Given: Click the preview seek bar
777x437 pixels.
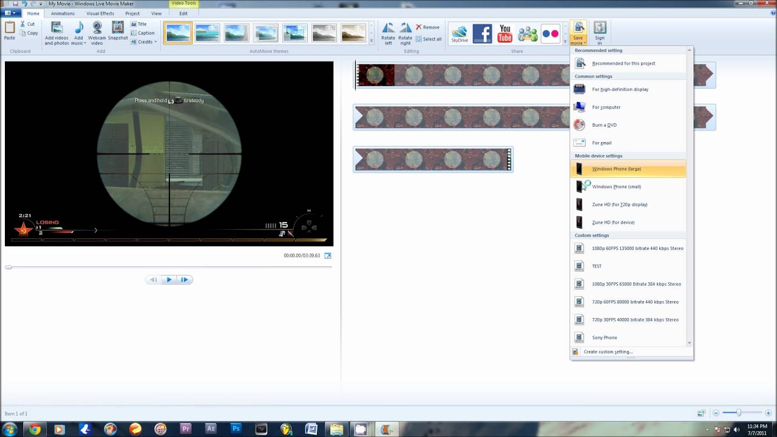Looking at the screenshot, I should [x=169, y=267].
